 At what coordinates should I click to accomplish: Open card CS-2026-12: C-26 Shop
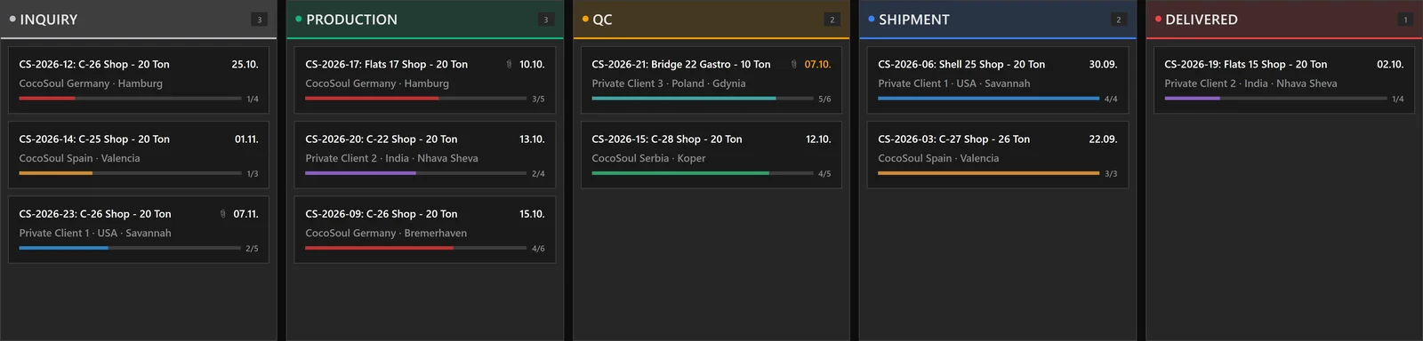(139, 80)
